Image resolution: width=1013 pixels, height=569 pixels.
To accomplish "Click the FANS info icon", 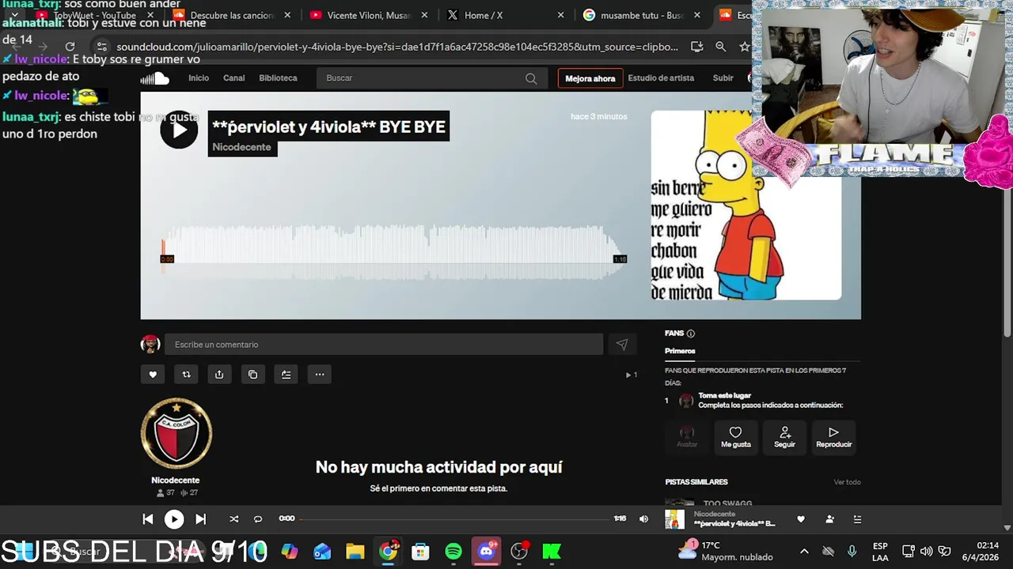I will pyautogui.click(x=690, y=333).
